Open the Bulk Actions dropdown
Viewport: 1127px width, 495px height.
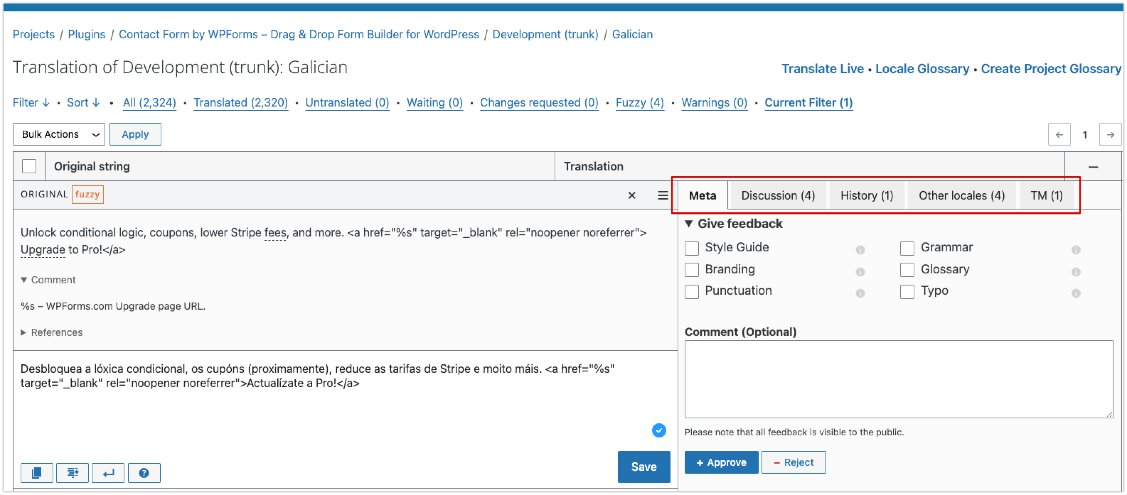click(59, 134)
